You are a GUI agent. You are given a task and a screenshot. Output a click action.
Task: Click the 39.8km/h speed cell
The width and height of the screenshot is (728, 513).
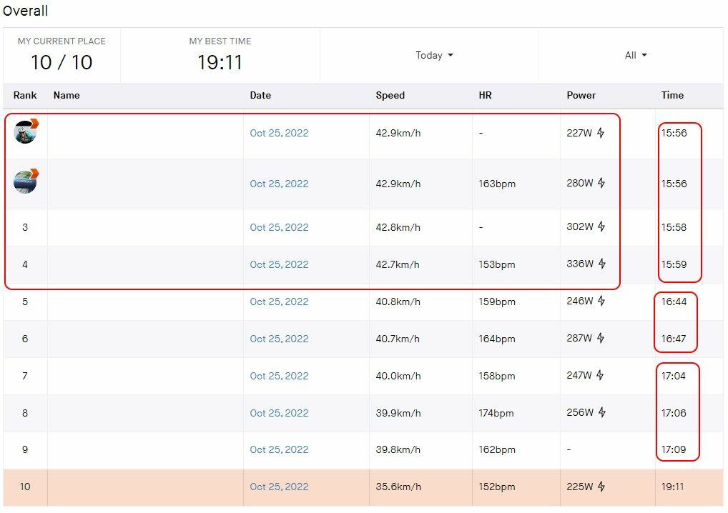[398, 449]
